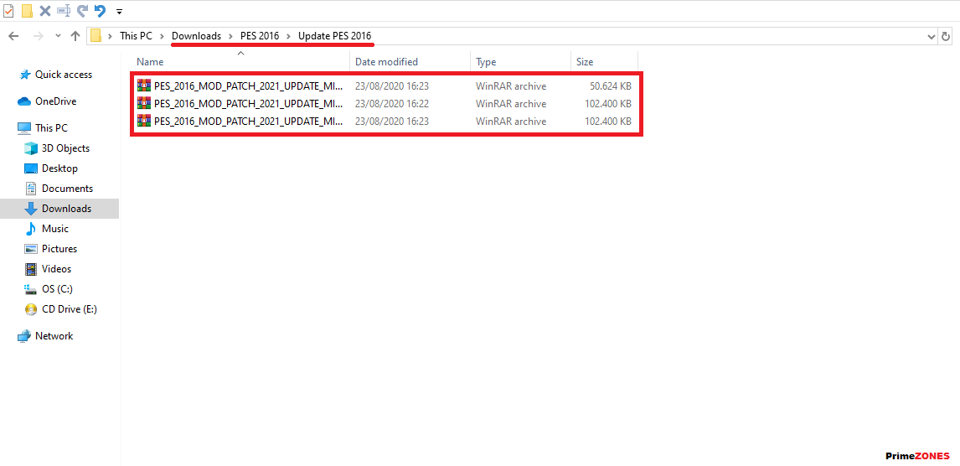Image resolution: width=960 pixels, height=466 pixels.
Task: Select the archive modified at 16:22
Action: pyautogui.click(x=385, y=103)
